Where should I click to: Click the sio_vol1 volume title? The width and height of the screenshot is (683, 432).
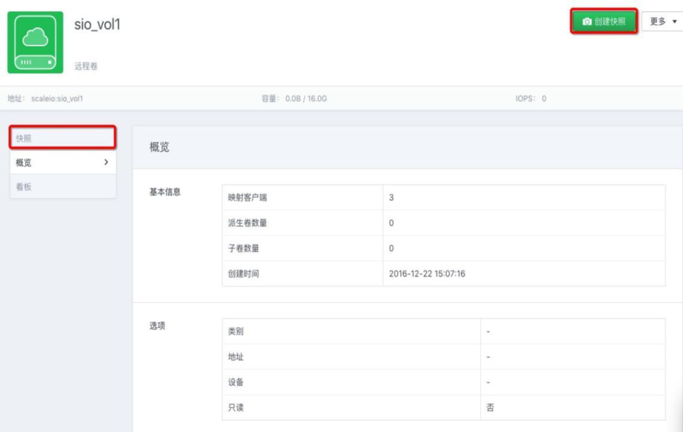(97, 25)
